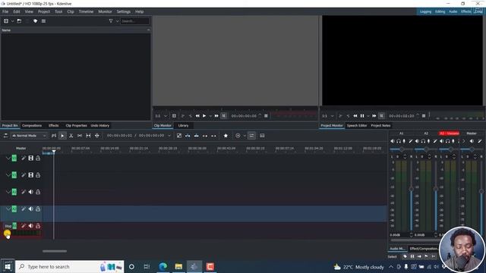The image size is (486, 273).
Task: Click the filter funnel icon in Project Bin
Action: (111, 21)
